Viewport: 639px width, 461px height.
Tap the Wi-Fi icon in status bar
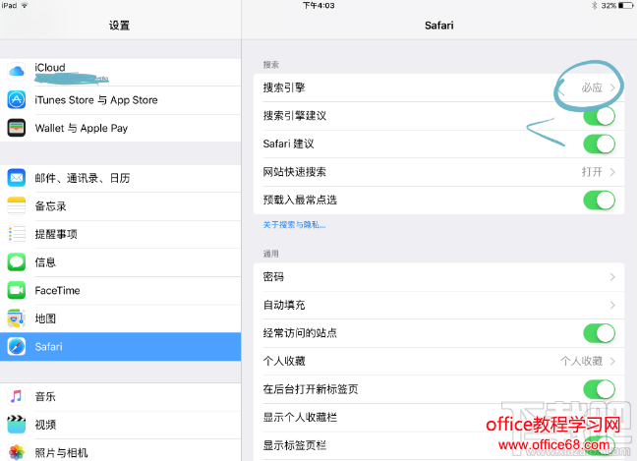coord(25,5)
